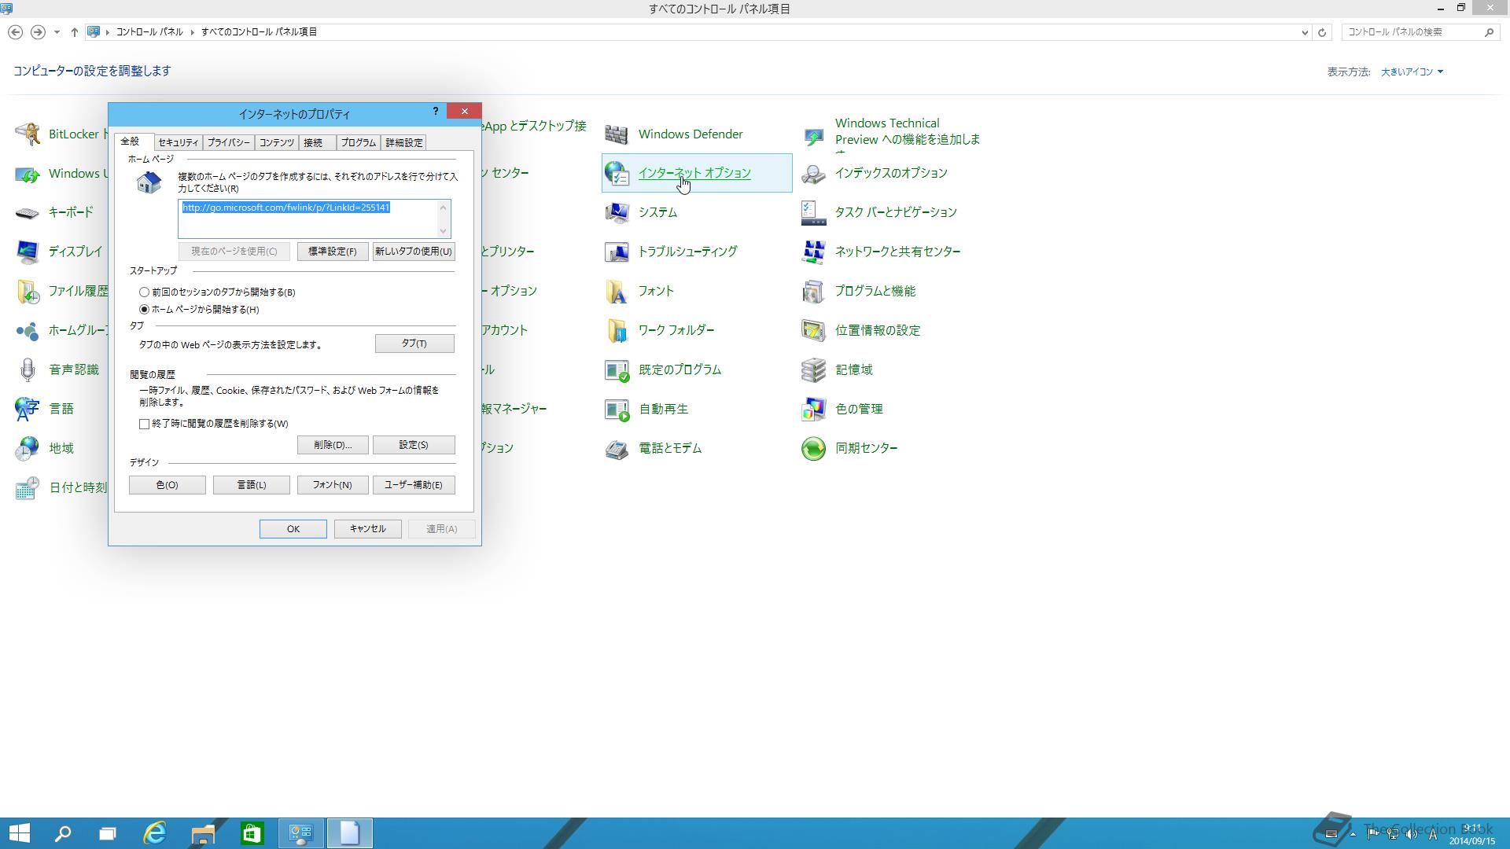Viewport: 1510px width, 849px height.
Task: Switch to the プログラム tab
Action: (359, 143)
